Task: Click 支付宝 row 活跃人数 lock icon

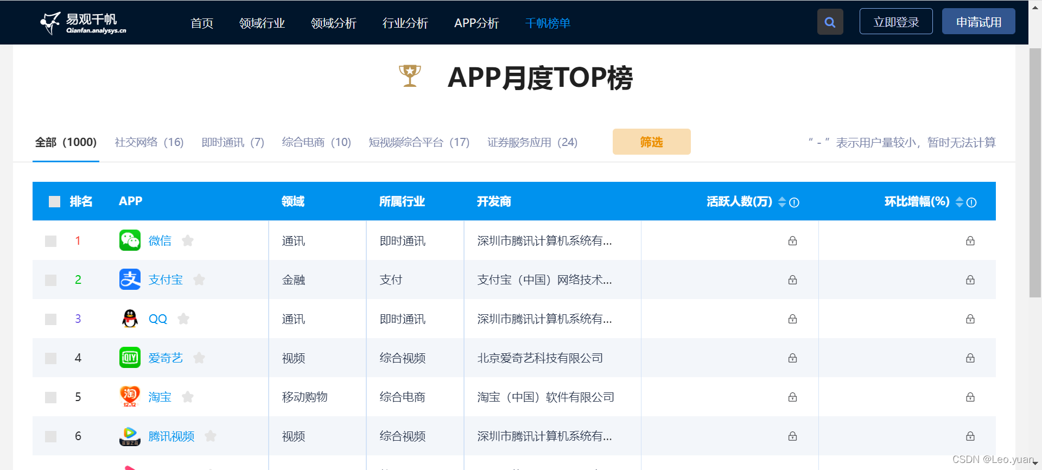Action: pyautogui.click(x=792, y=280)
